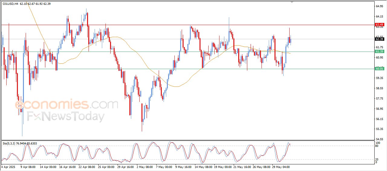The image size is (387, 171).
Task: Click the 9 May 16:00 time label
Action: (x=184, y=166)
